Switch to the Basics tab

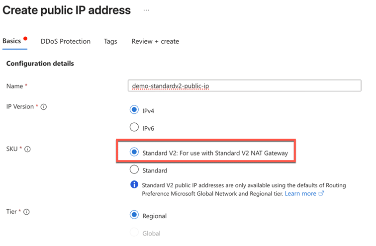[12, 41]
